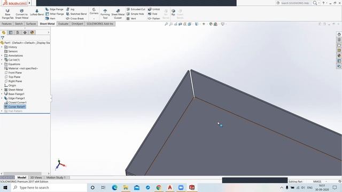Select the Base Flange/Tab tool
This screenshot has width=342, height=192.
coord(7,14)
